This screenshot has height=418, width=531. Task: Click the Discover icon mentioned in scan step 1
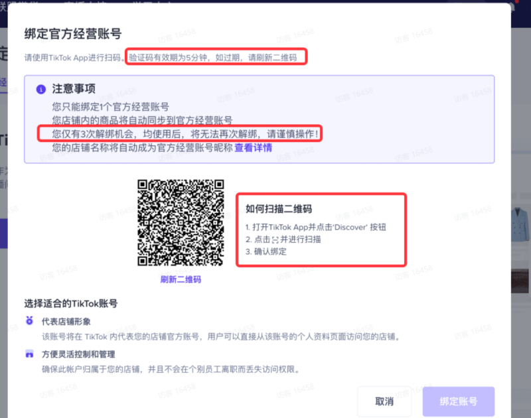(355, 226)
